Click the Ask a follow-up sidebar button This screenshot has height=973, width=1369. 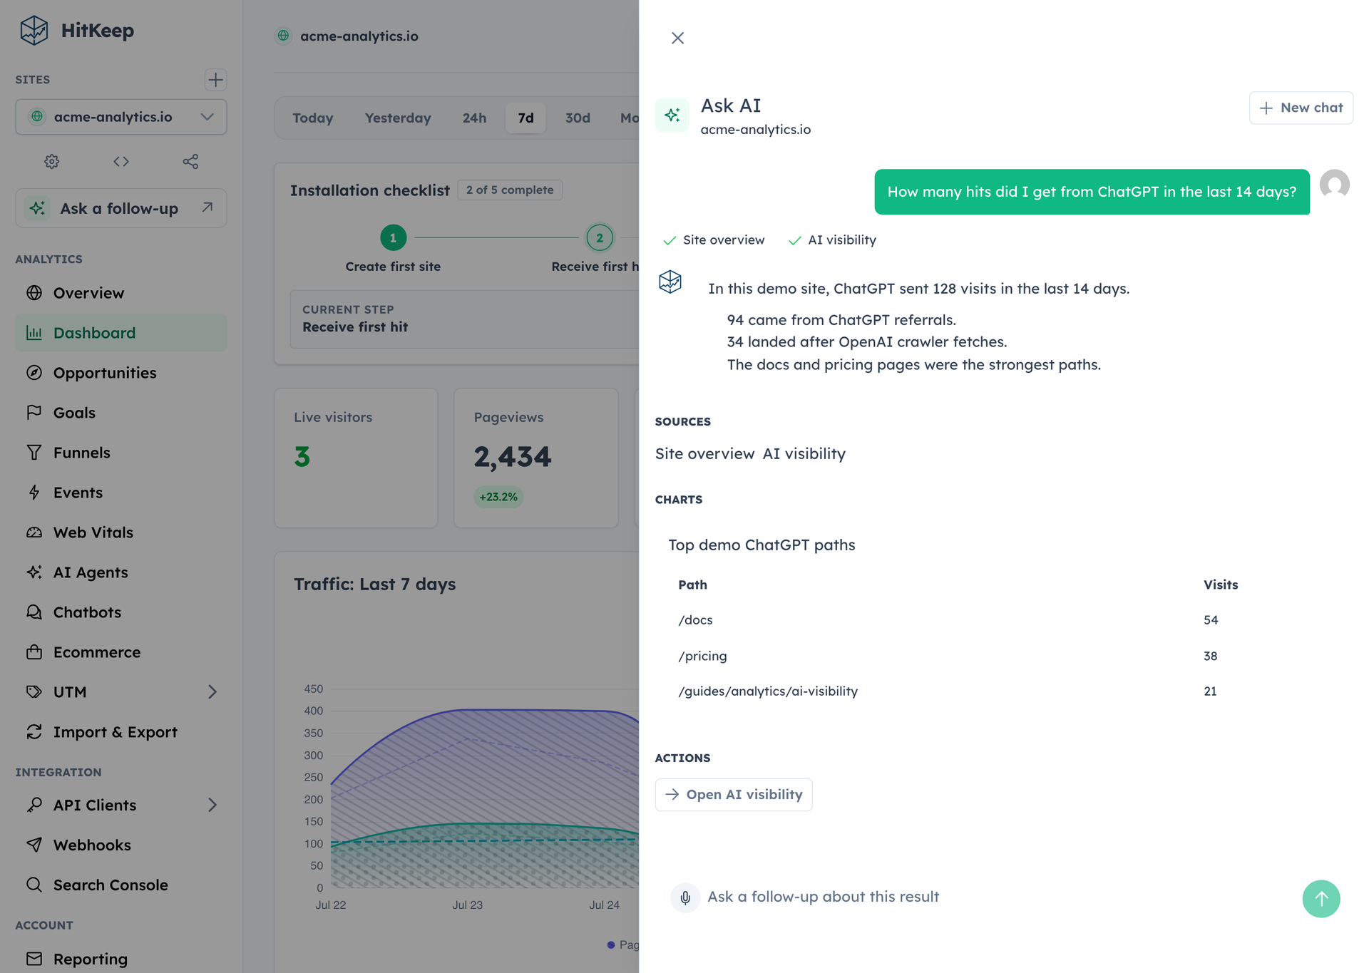tap(121, 208)
